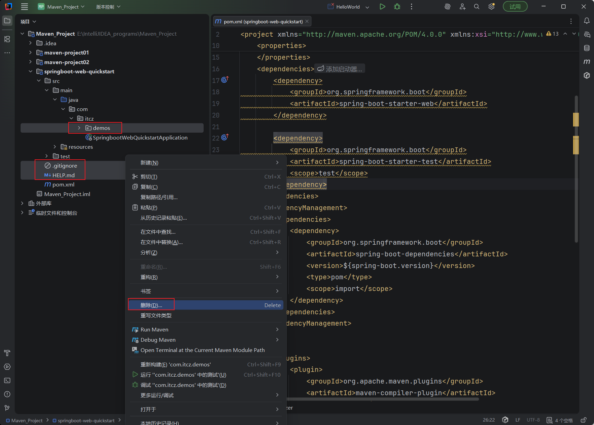Select Open Terminal at Current Maven Module Path
Viewport: 594px width, 425px height.
tap(206, 350)
